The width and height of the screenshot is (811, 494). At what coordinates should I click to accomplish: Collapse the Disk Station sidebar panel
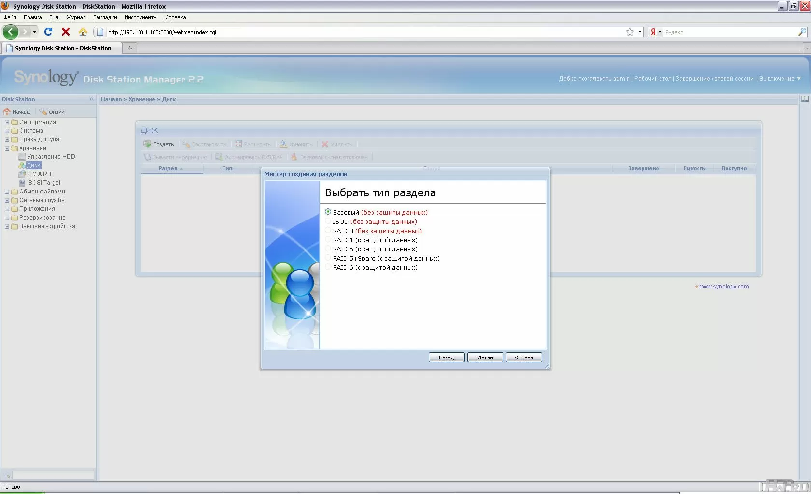(91, 99)
